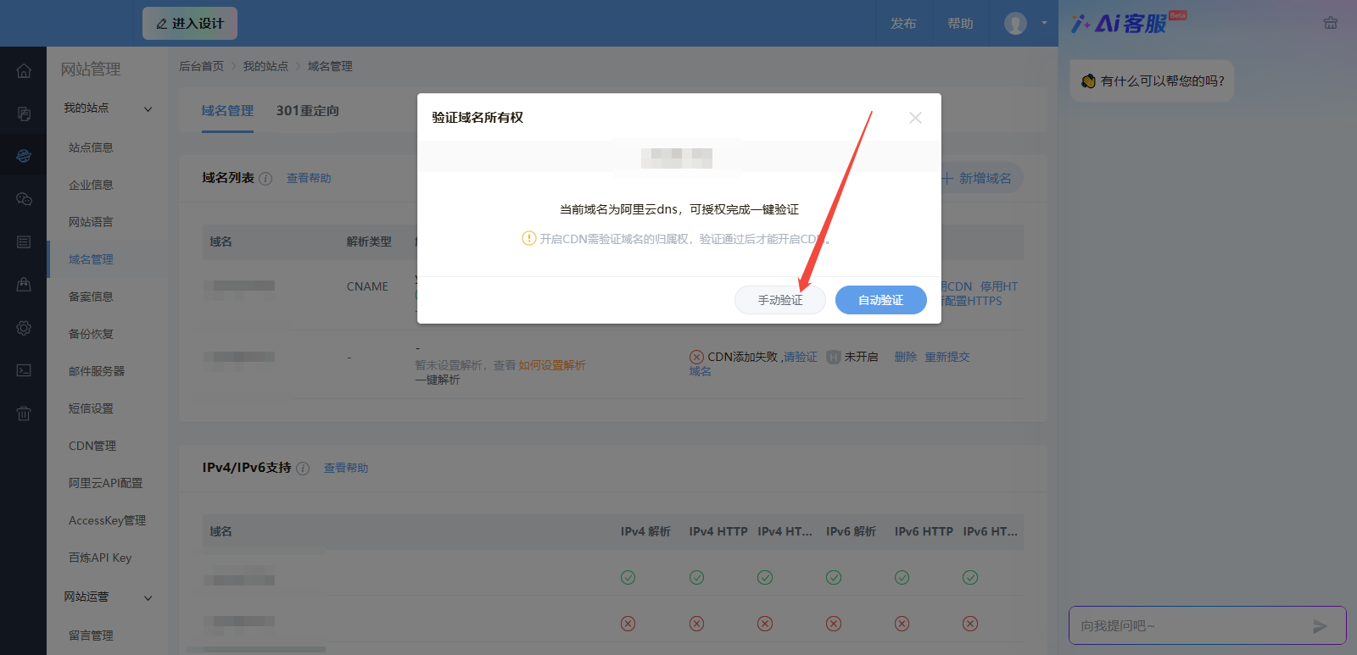
Task: Click 请验证域名 link
Action: [x=801, y=358]
